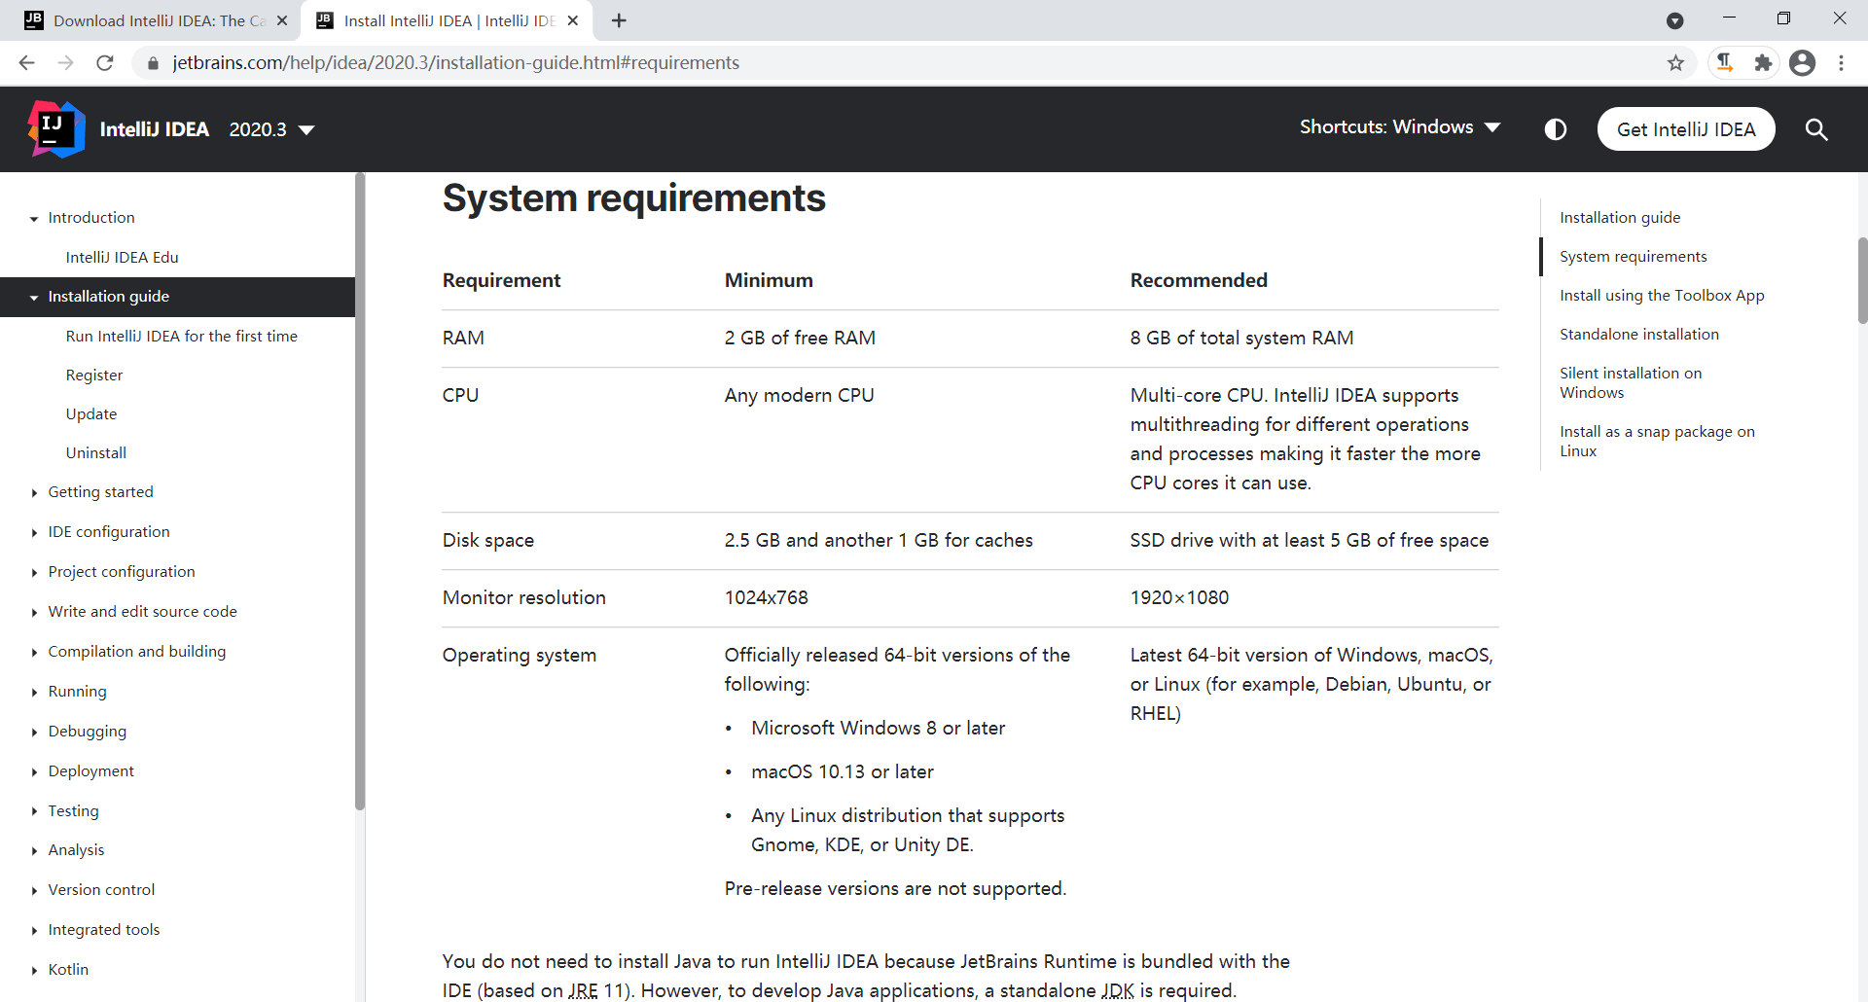Image resolution: width=1868 pixels, height=1002 pixels.
Task: Open a new browser tab
Action: [619, 20]
